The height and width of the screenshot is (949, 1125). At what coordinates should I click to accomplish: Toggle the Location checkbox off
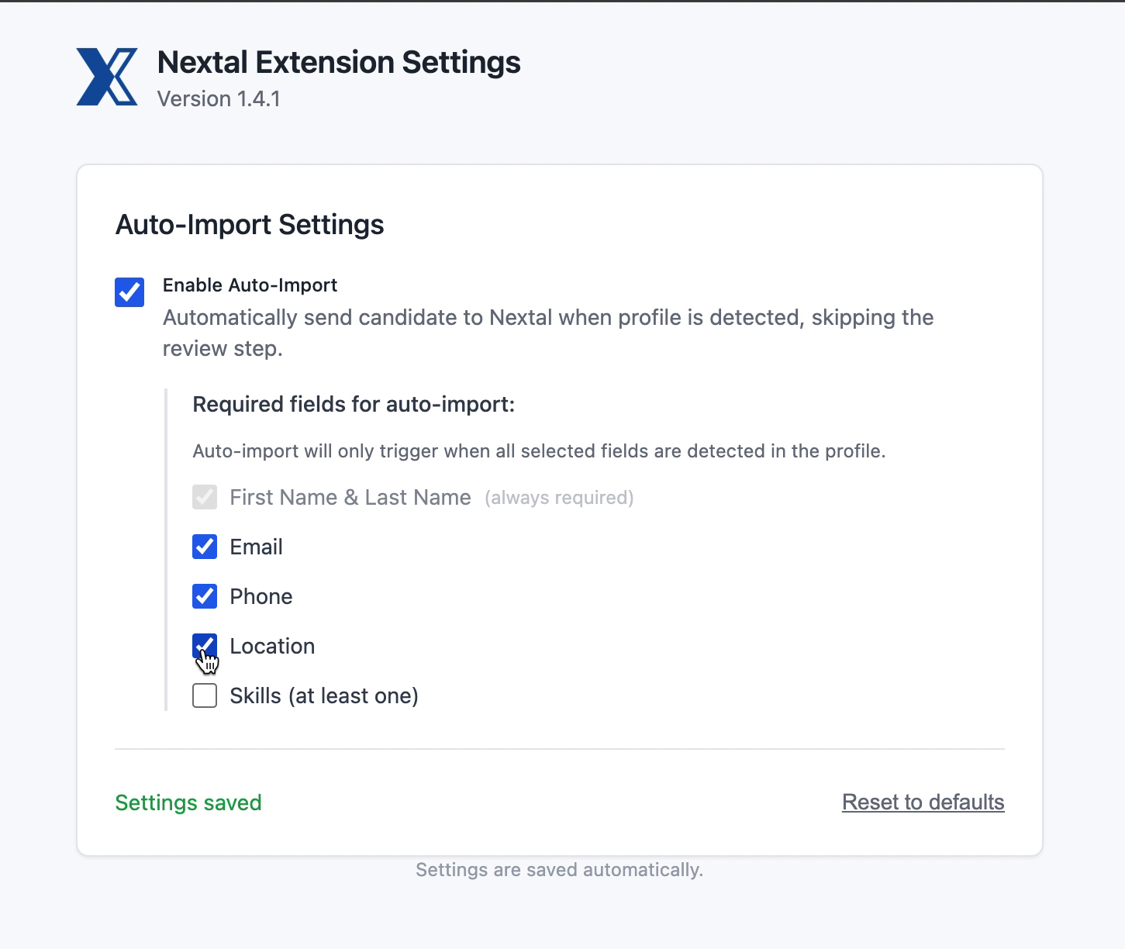204,646
